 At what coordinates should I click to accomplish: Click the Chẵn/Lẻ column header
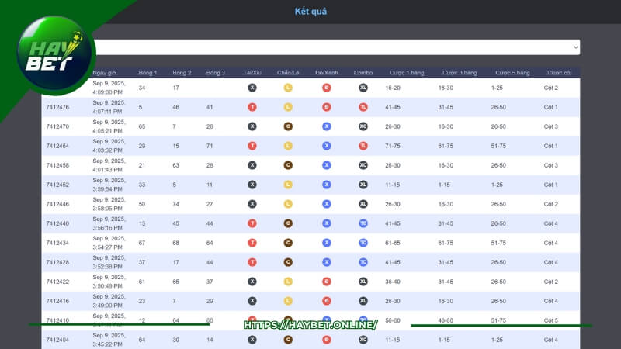coord(288,73)
